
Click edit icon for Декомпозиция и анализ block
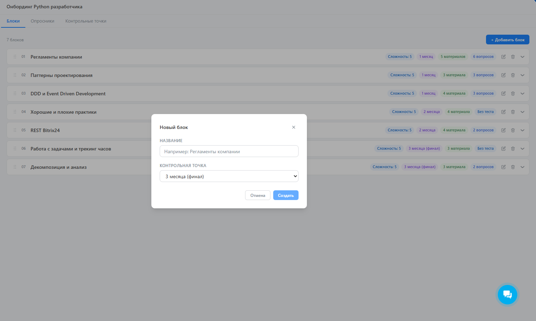[503, 167]
